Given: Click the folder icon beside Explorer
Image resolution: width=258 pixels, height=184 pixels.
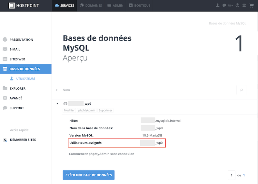Looking at the screenshot, I should coord(5,88).
